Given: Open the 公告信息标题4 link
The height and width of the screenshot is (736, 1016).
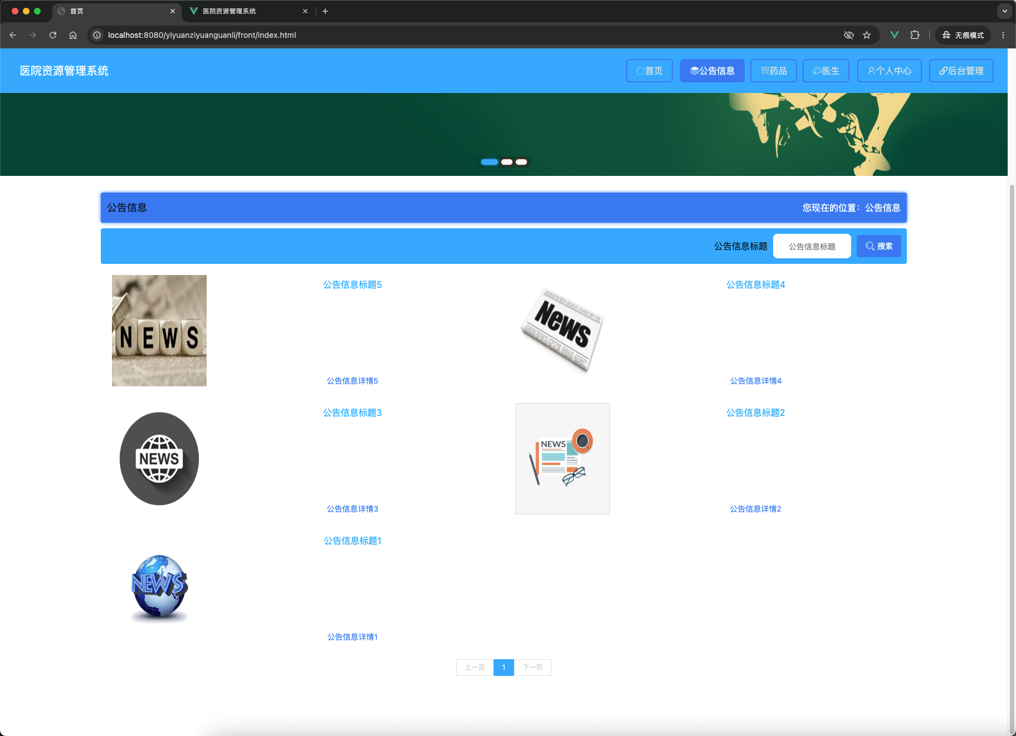Looking at the screenshot, I should pyautogui.click(x=756, y=284).
